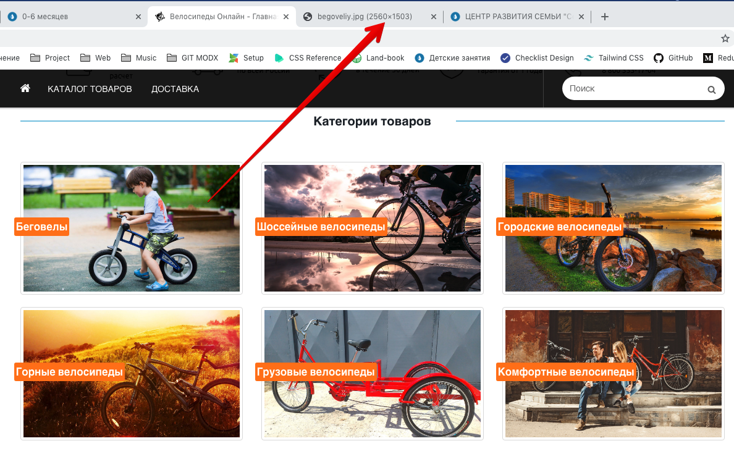Click the search magnifier icon
The image size is (734, 454).
[712, 90]
